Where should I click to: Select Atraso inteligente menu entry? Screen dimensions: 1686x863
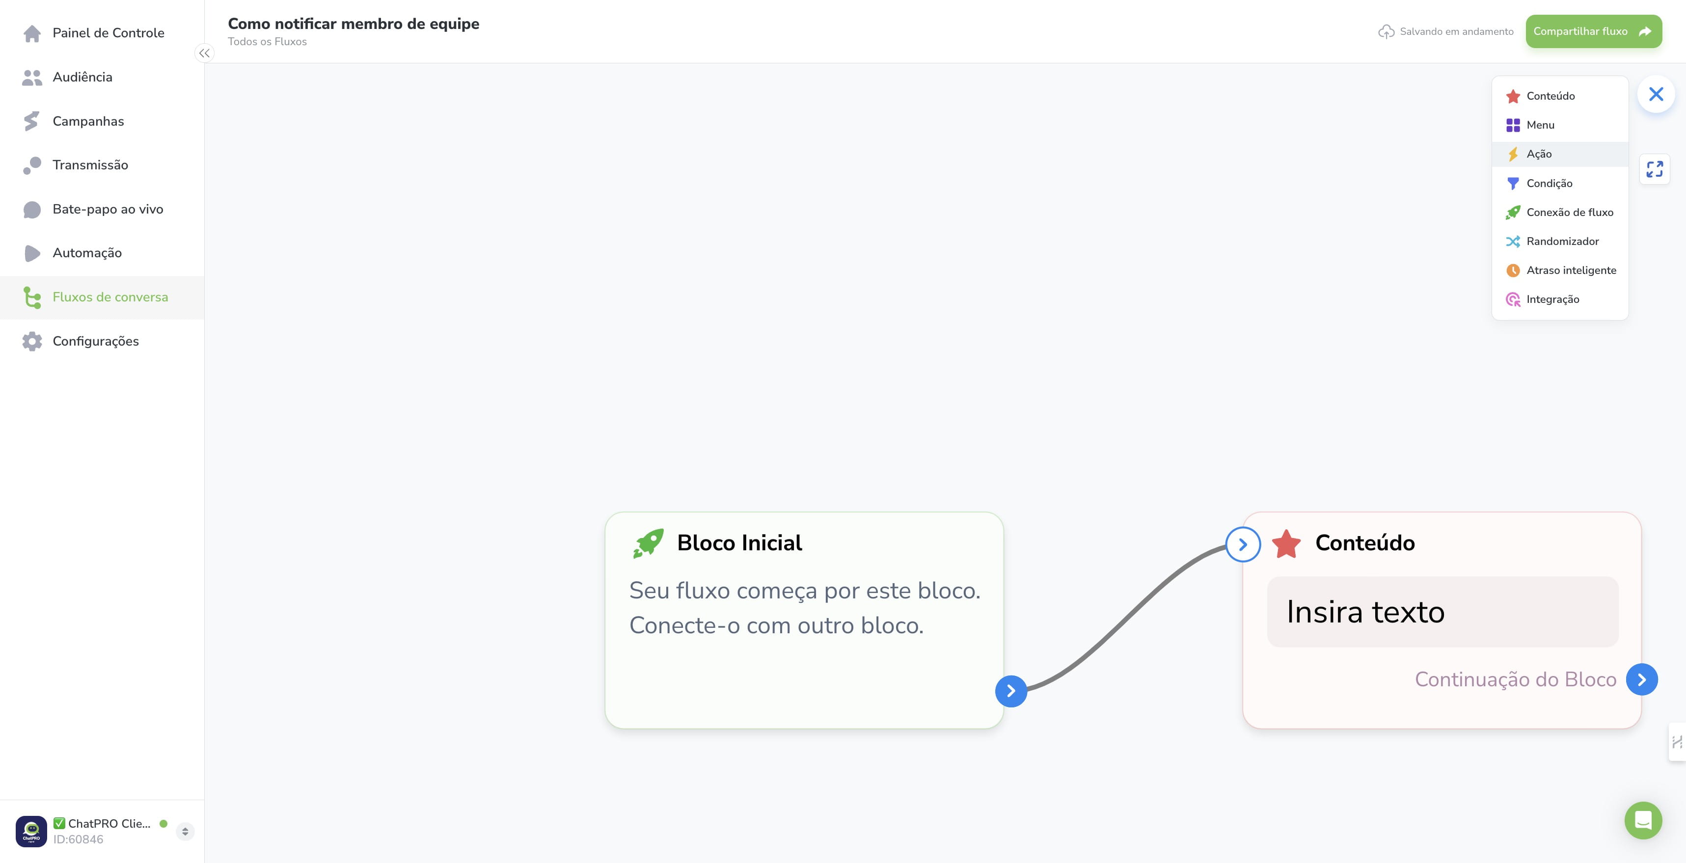(x=1560, y=270)
